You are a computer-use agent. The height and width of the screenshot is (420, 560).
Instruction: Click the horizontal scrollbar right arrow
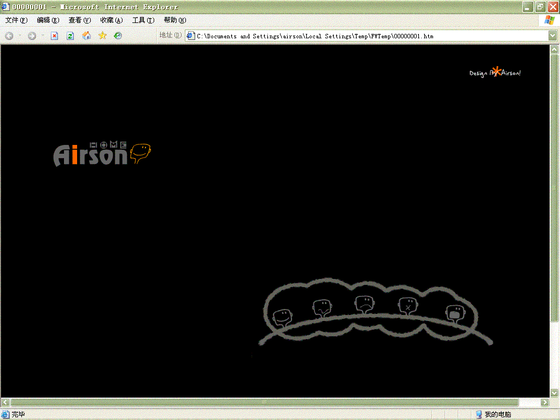pyautogui.click(x=544, y=402)
